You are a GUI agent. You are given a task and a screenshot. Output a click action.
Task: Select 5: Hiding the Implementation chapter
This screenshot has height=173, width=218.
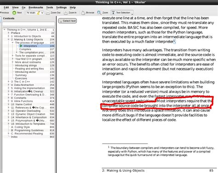tap(28, 88)
